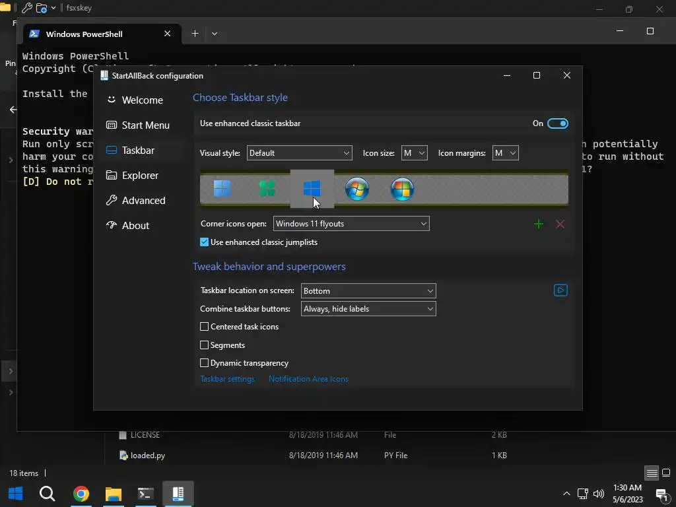This screenshot has height=507, width=676.
Task: Pick the Windows 10 logo start button
Action: pos(312,188)
